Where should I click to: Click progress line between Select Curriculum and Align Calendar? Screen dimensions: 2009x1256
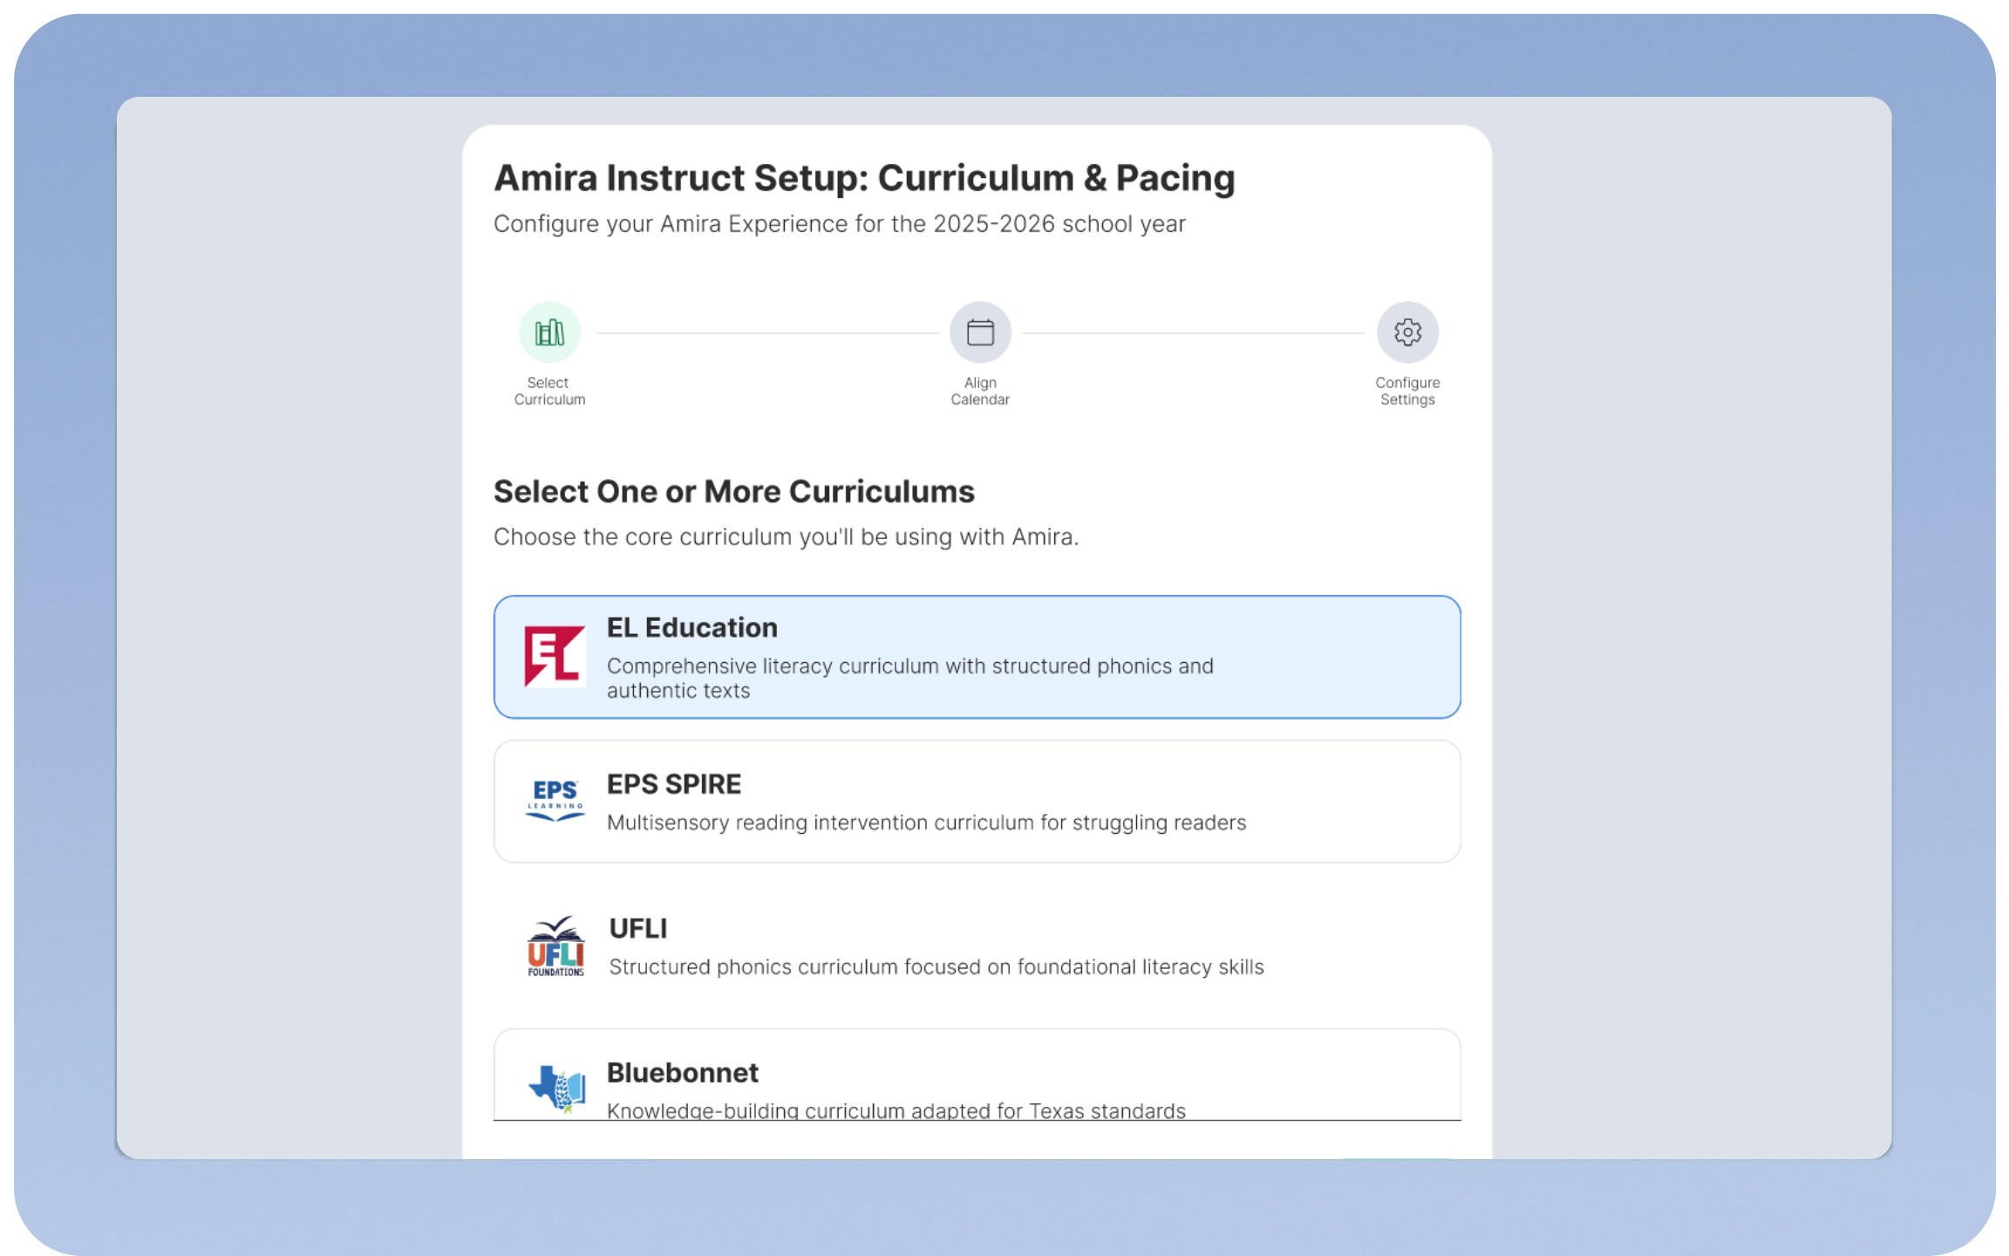coord(767,333)
